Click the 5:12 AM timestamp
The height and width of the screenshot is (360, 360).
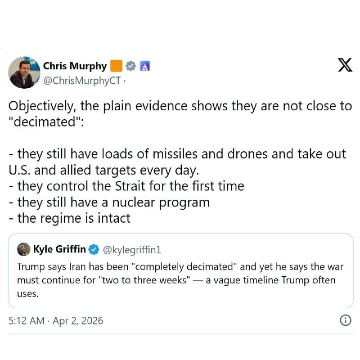click(27, 321)
